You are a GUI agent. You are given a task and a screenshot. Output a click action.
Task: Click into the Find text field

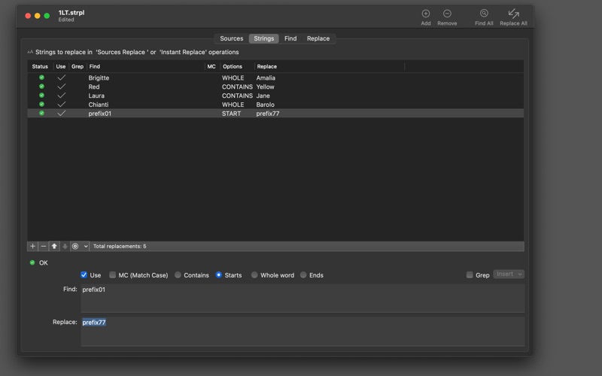pos(303,298)
